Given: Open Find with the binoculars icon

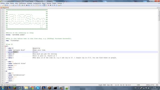Looking at the screenshot, I should click(27, 5).
